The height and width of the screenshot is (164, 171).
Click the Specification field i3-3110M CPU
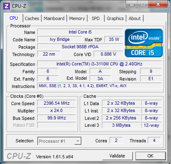pyautogui.click(x=99, y=64)
